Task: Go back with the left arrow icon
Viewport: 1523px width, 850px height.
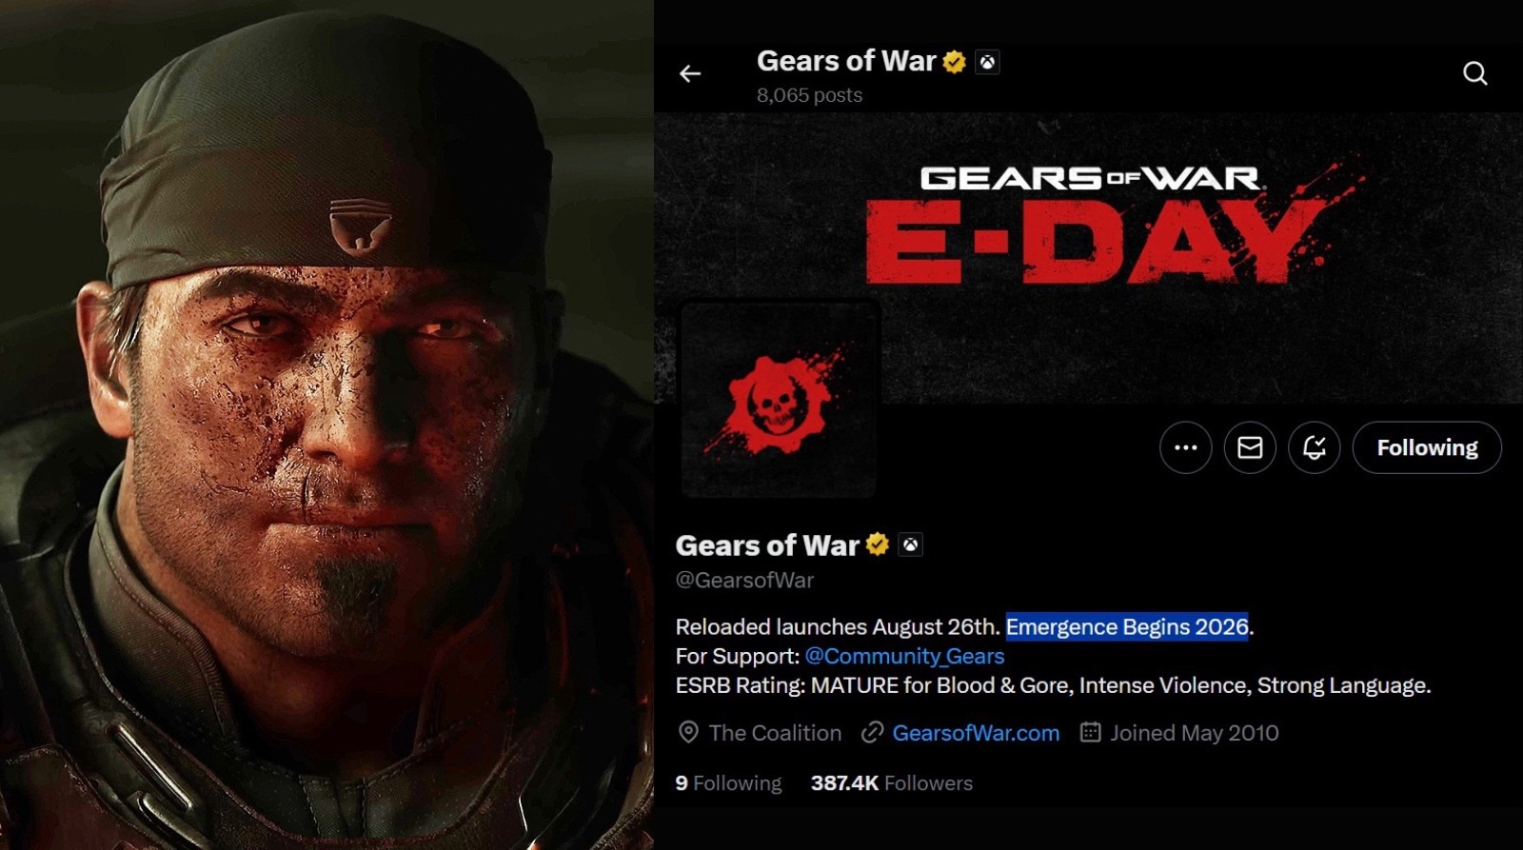Action: [690, 73]
